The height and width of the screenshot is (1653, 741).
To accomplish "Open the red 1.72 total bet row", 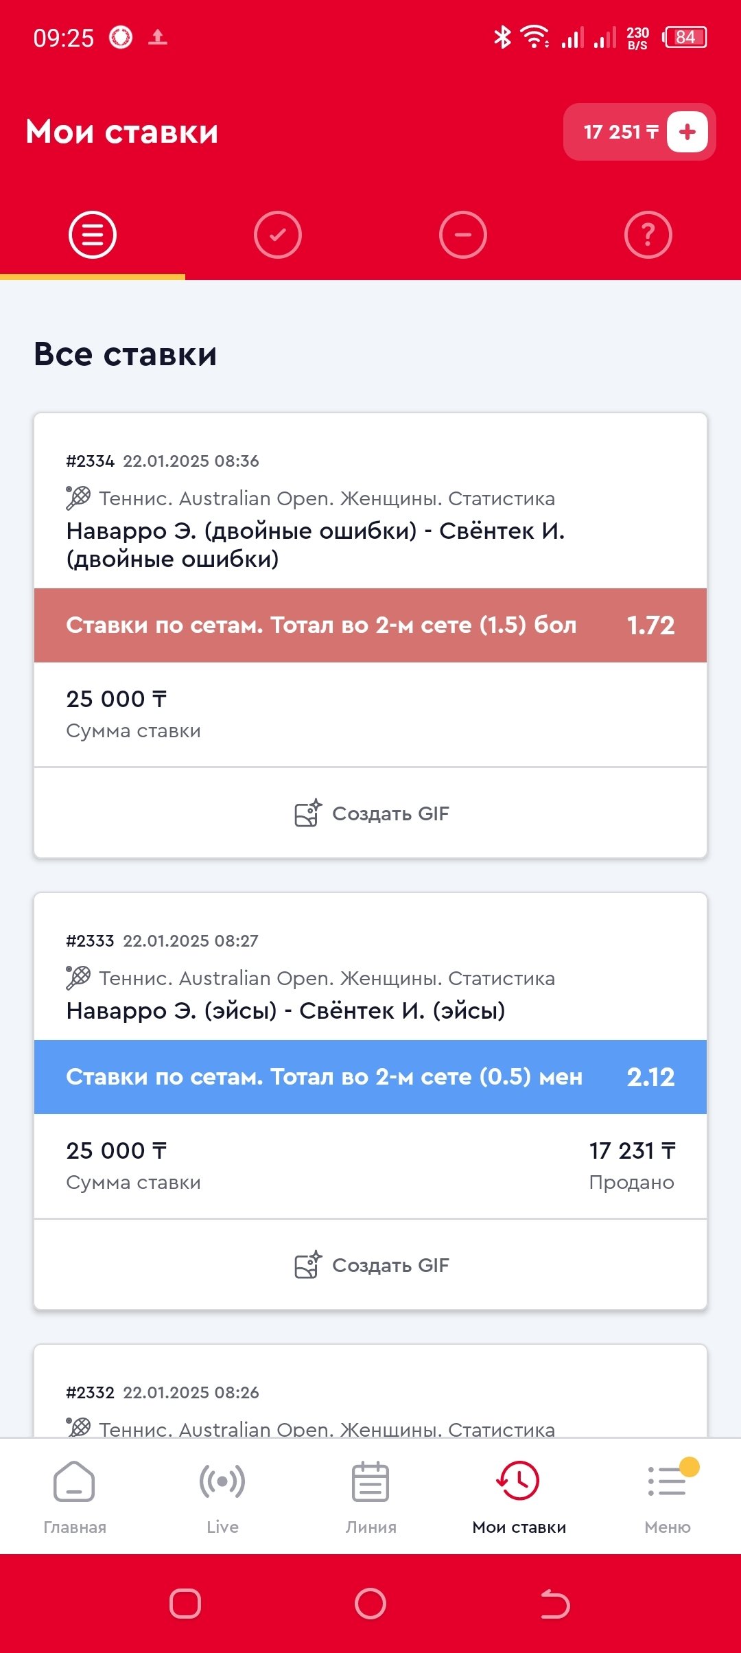I will coord(370,625).
